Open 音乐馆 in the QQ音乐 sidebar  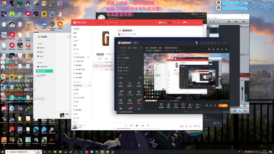[x=41, y=48]
